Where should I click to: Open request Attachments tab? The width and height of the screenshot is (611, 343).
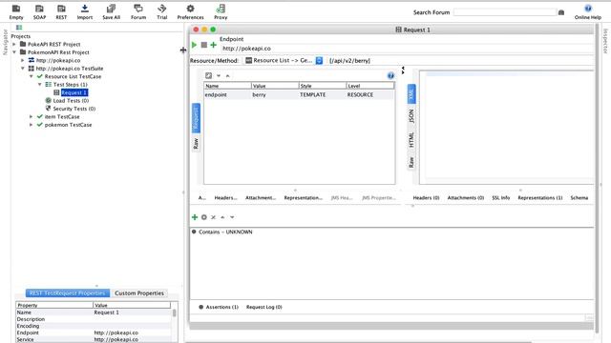261,198
